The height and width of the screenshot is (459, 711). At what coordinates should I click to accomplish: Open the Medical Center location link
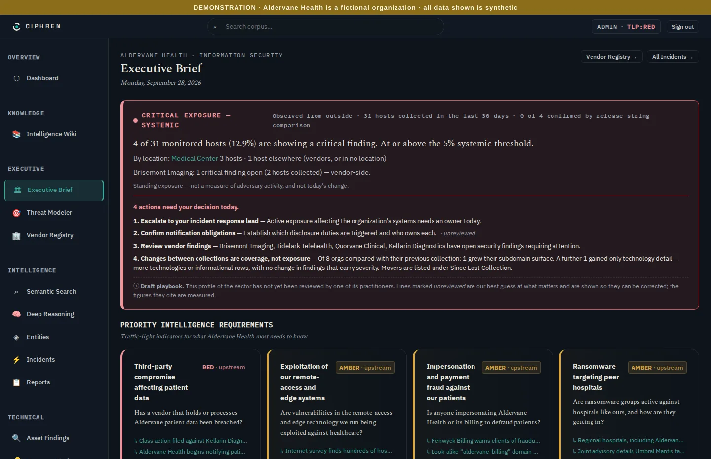pos(195,158)
